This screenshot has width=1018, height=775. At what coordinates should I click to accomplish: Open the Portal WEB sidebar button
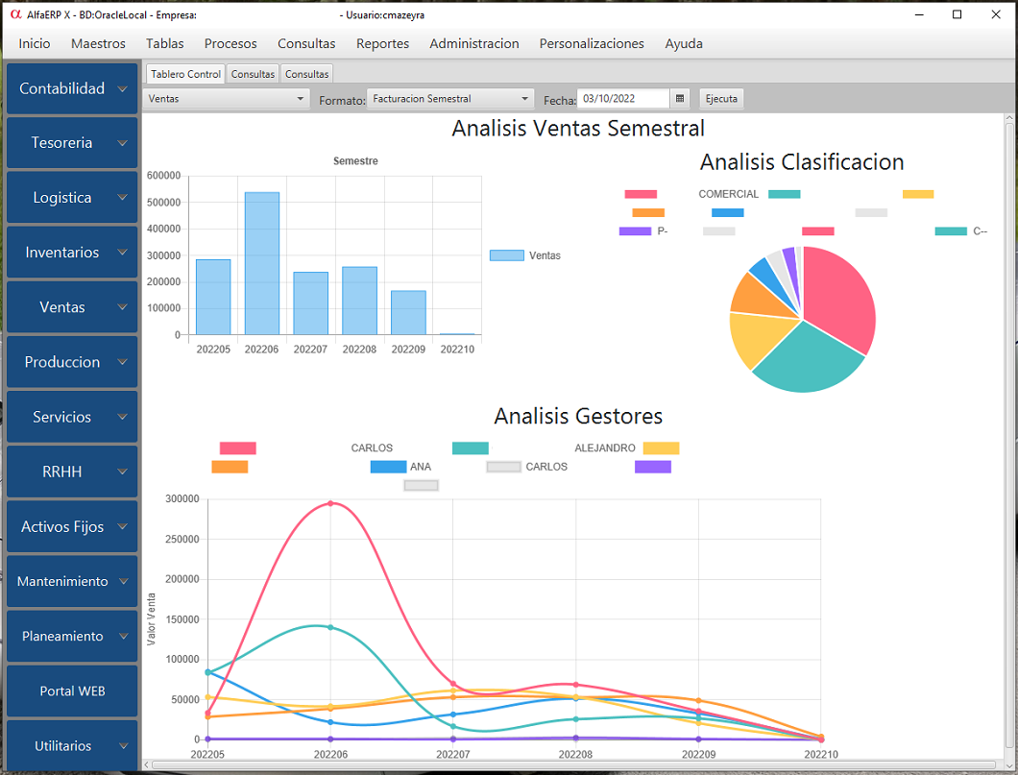[72, 691]
